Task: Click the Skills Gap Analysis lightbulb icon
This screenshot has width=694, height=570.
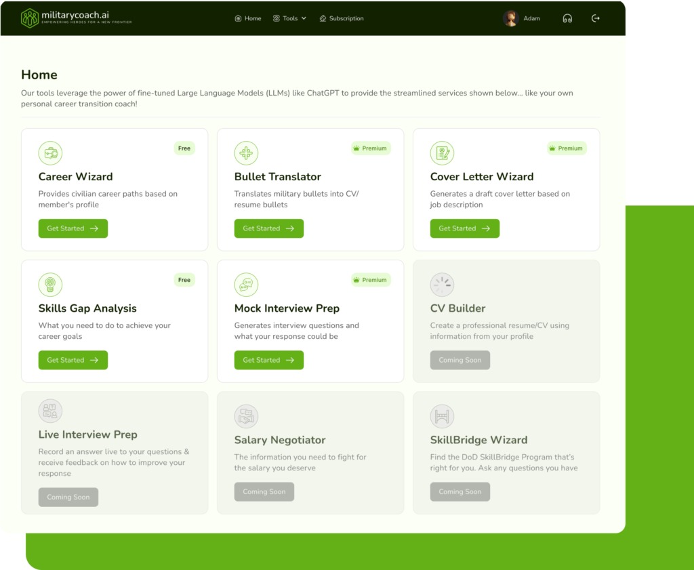Action: point(50,285)
